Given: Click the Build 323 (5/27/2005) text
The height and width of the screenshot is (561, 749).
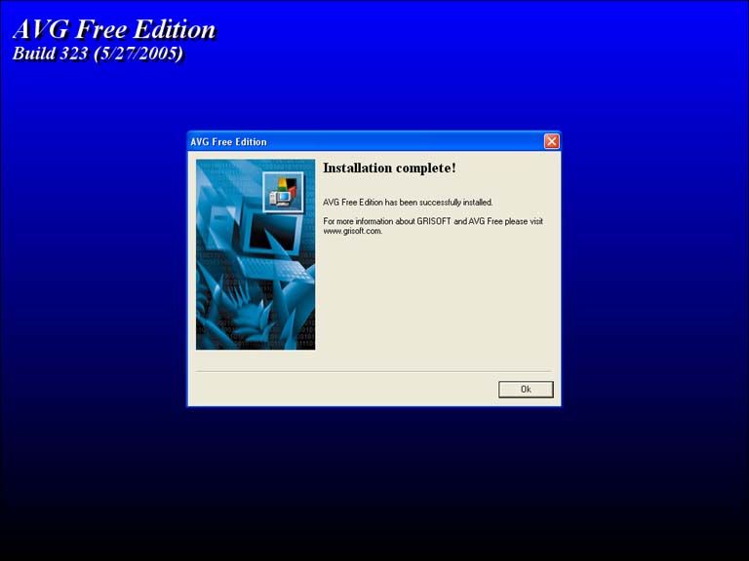Looking at the screenshot, I should tap(98, 55).
